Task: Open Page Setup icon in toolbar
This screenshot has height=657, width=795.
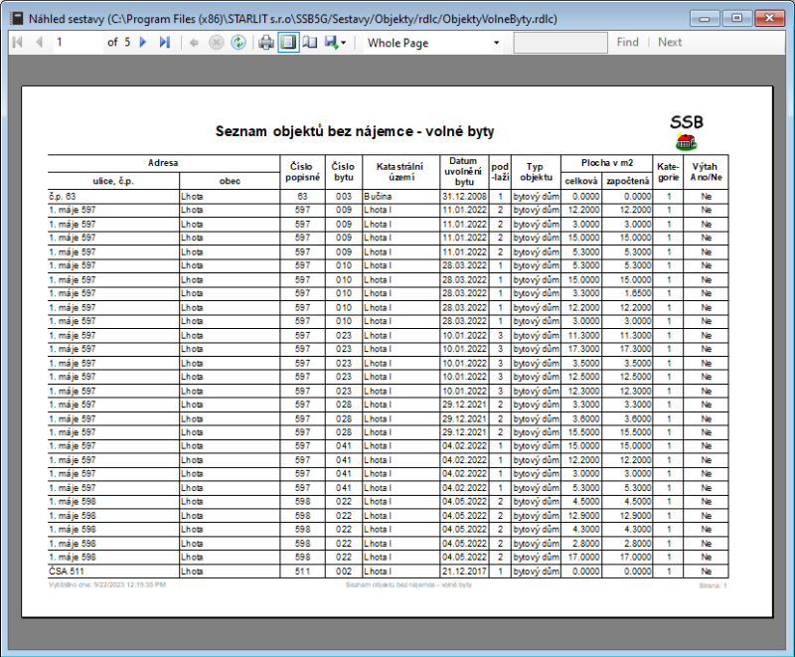Action: pyautogui.click(x=309, y=43)
